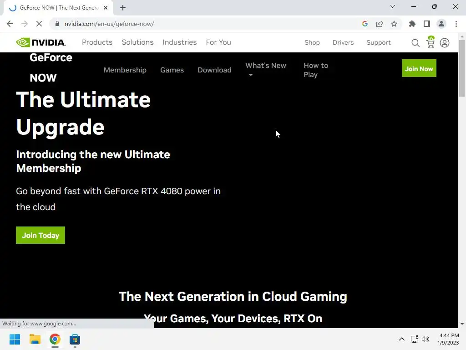Open the Extensions puzzle icon

point(412,24)
